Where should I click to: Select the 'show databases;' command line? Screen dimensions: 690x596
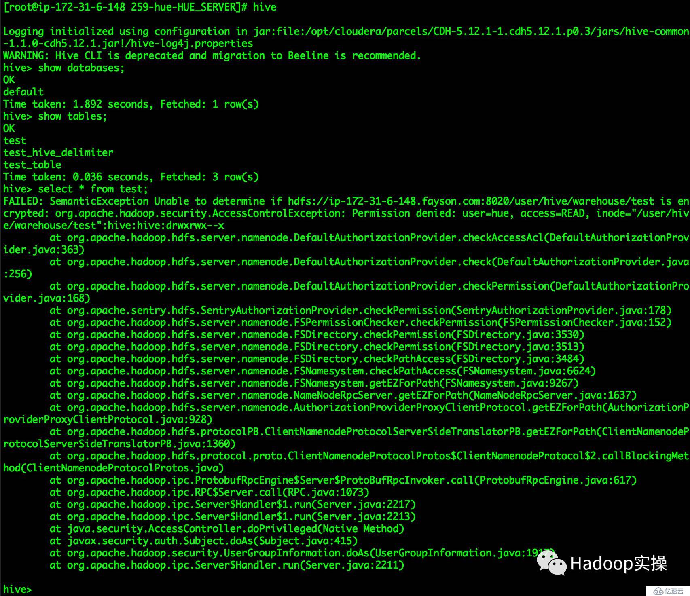click(64, 68)
